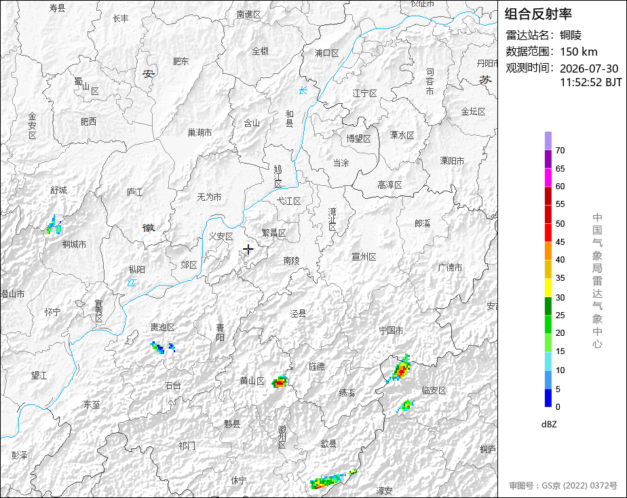Click the elongated echo band south of 歙县
The height and width of the screenshot is (498, 627).
coord(332,480)
